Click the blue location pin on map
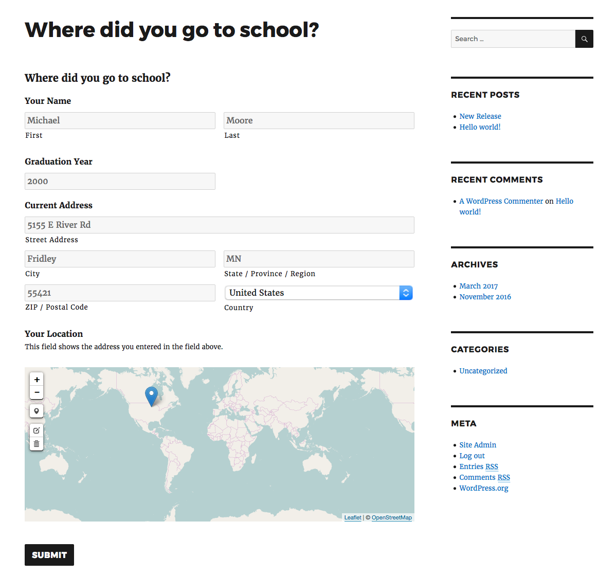 click(151, 396)
